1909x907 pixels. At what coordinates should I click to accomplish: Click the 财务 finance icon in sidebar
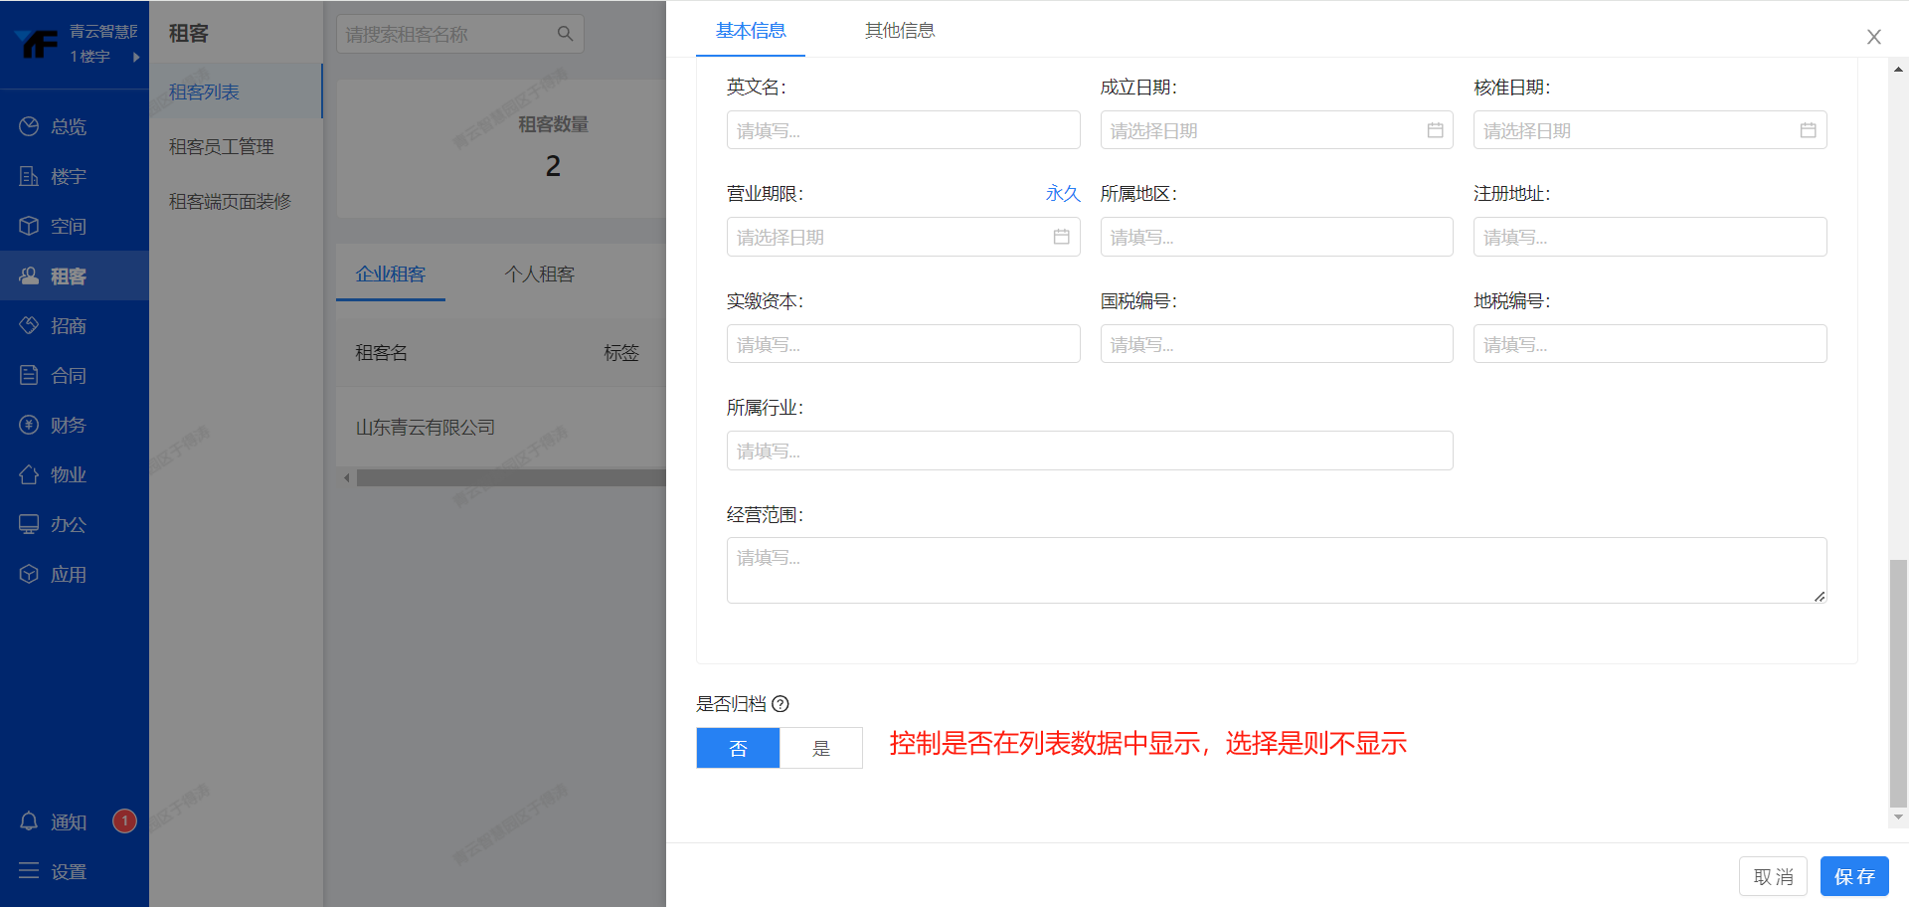pyautogui.click(x=29, y=425)
